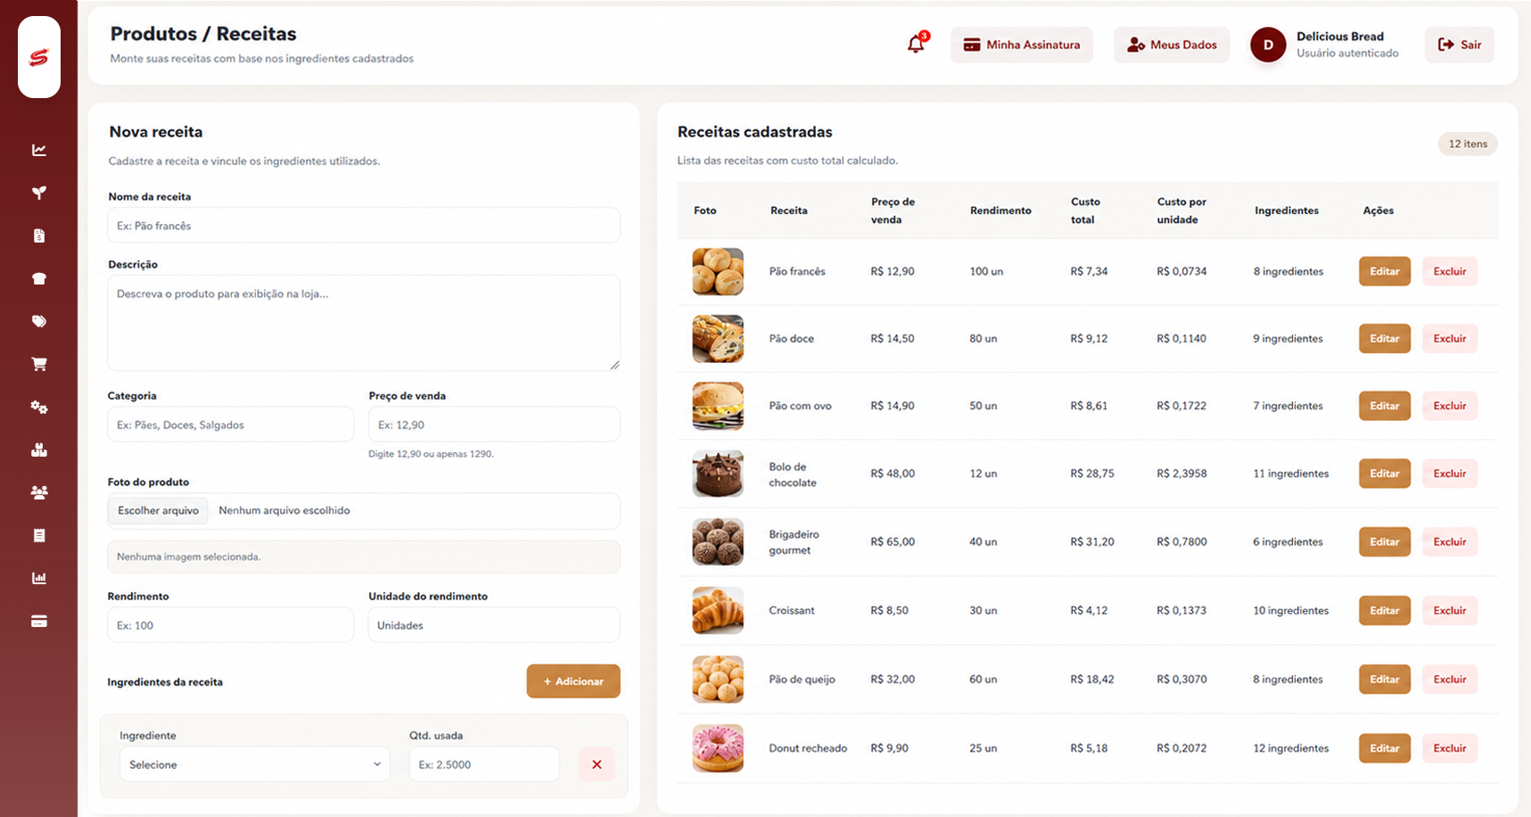Open the Unidade do rendimento dropdown

click(x=494, y=625)
